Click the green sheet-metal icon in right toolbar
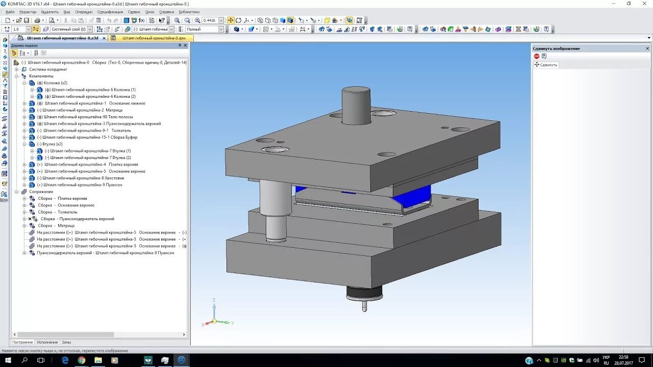 [450, 29]
